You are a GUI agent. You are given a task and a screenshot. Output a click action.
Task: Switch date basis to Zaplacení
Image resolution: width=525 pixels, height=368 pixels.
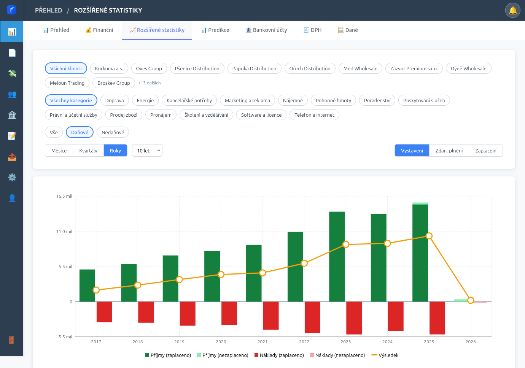(485, 151)
